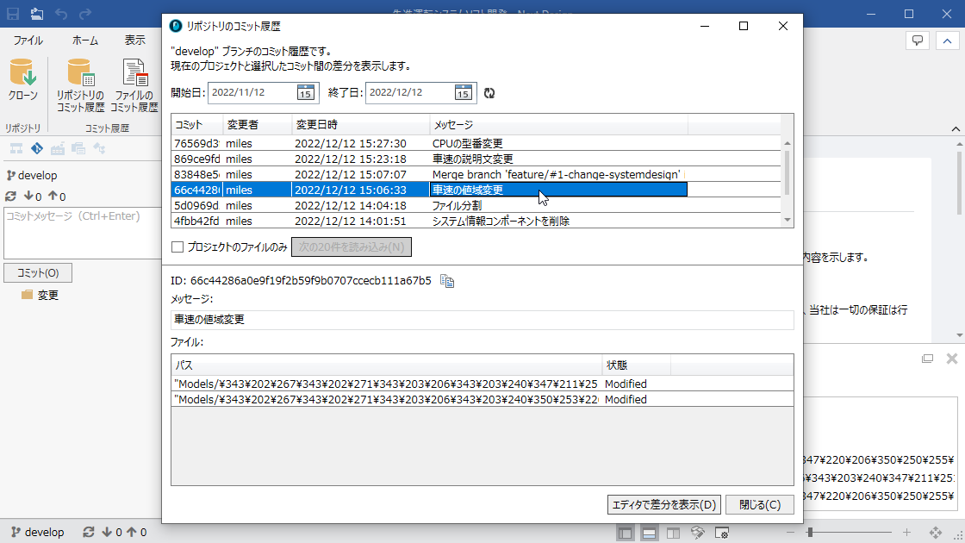Screen dimensions: 965x543
Task: Select commit row 'CPUの型番変更'
Action: pos(476,143)
